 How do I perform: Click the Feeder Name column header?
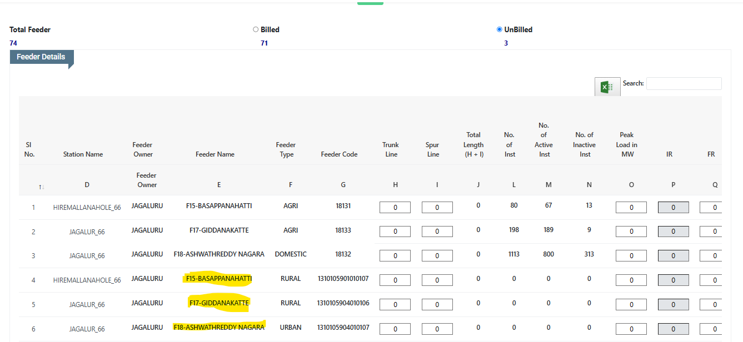tap(215, 154)
